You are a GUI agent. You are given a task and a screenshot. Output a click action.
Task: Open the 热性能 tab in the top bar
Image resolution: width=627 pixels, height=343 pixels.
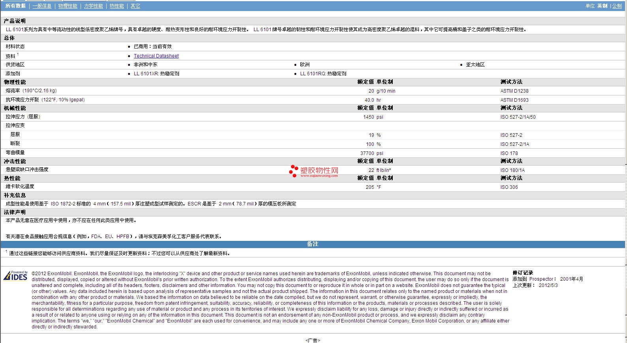(x=117, y=6)
